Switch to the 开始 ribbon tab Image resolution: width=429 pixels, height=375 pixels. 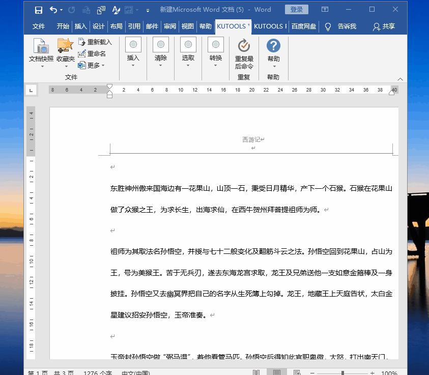pos(63,26)
